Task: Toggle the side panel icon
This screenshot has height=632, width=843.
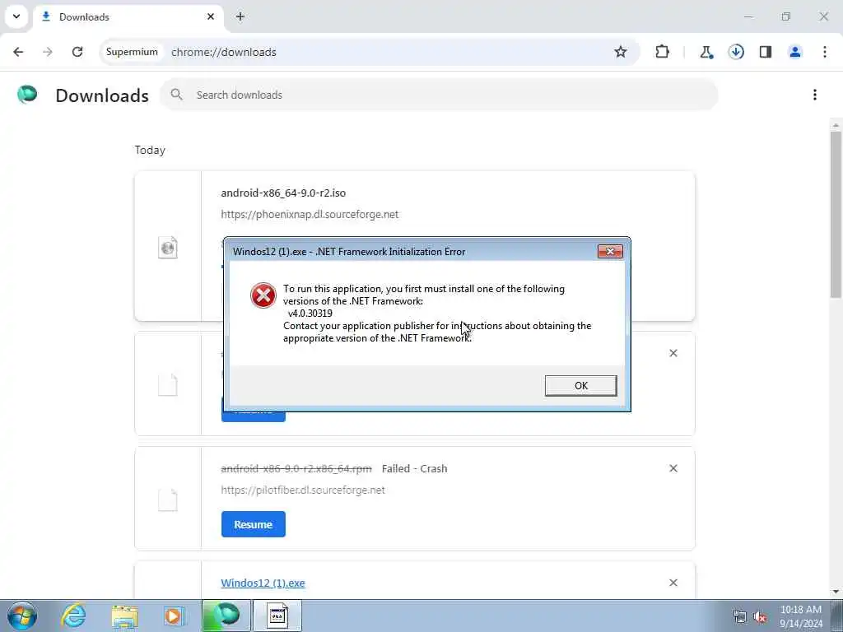Action: [766, 52]
